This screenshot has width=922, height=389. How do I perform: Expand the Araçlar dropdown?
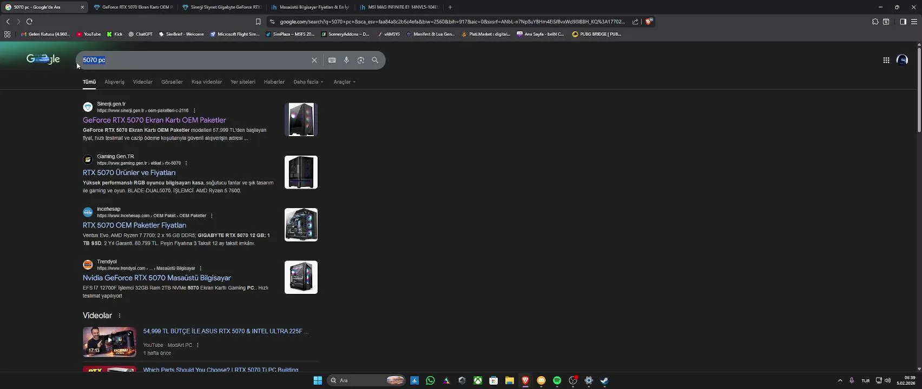[345, 82]
